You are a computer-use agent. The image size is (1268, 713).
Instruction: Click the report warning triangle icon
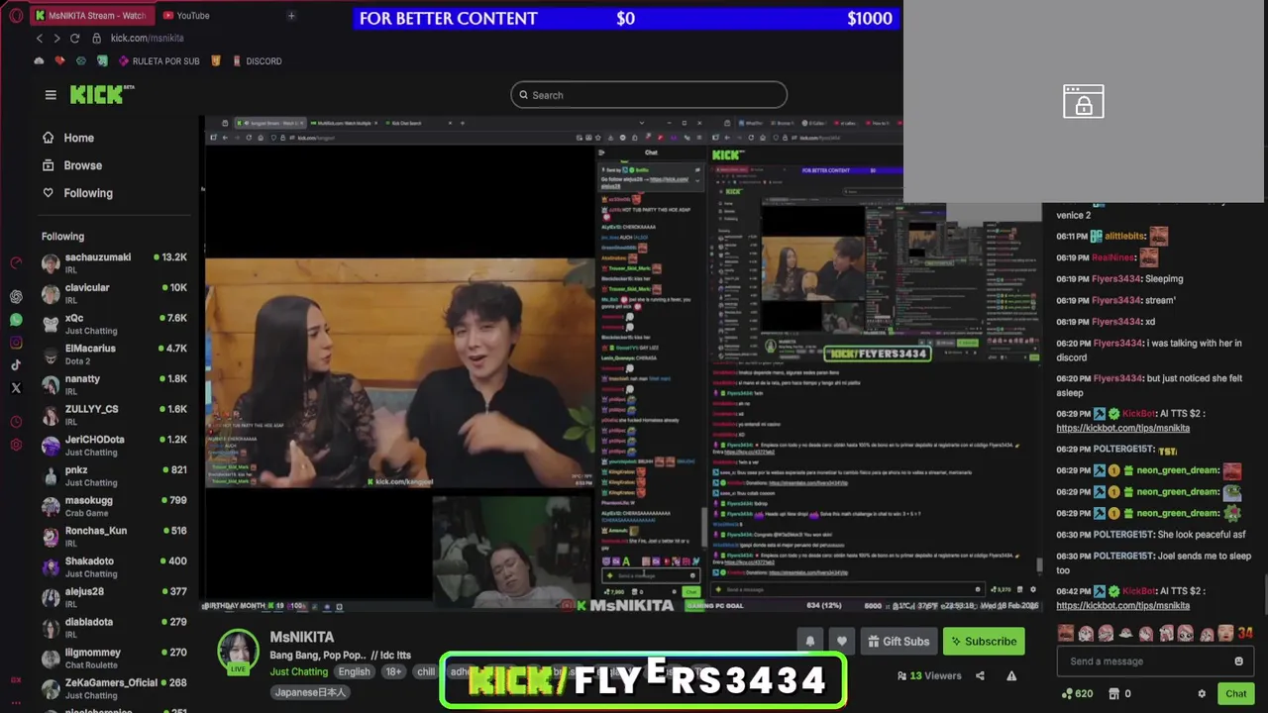point(1011,675)
